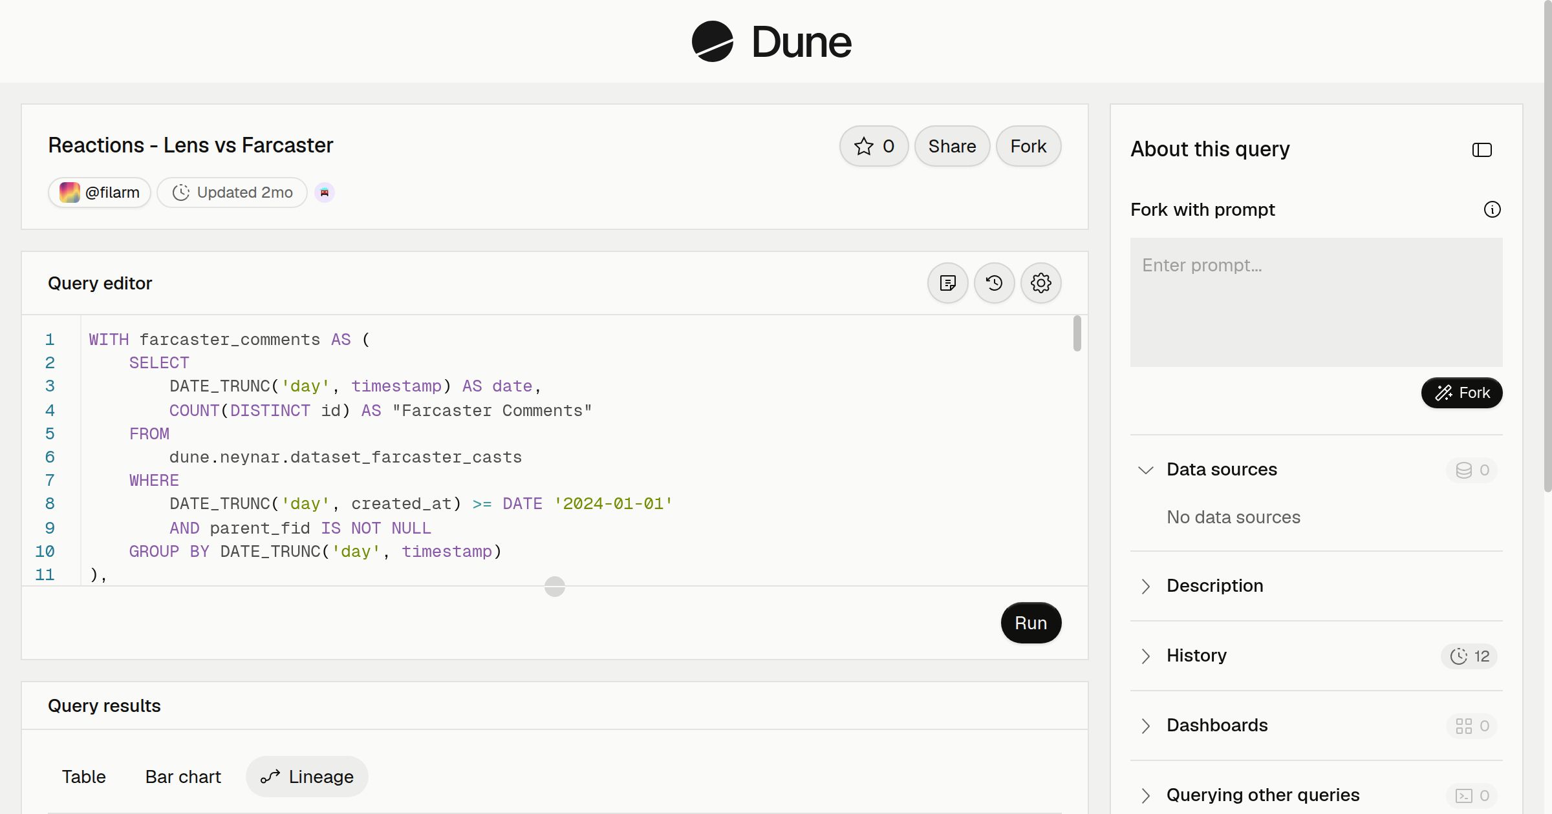Select the Lineage tab
Viewport: 1552px width, 814px height.
(x=307, y=777)
